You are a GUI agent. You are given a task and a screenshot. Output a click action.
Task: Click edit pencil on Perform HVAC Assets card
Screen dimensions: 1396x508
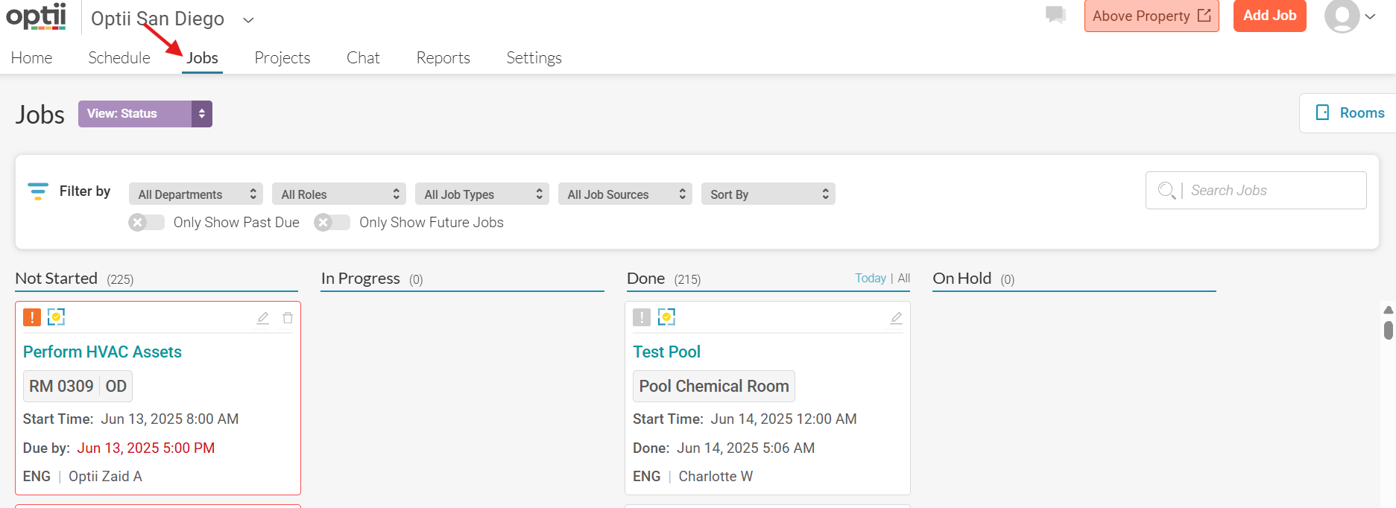coord(263,318)
